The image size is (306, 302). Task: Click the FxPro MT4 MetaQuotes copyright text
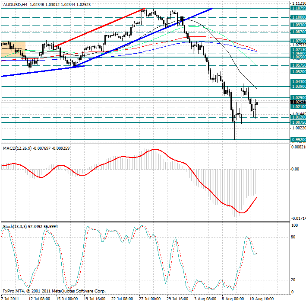(x=54, y=291)
